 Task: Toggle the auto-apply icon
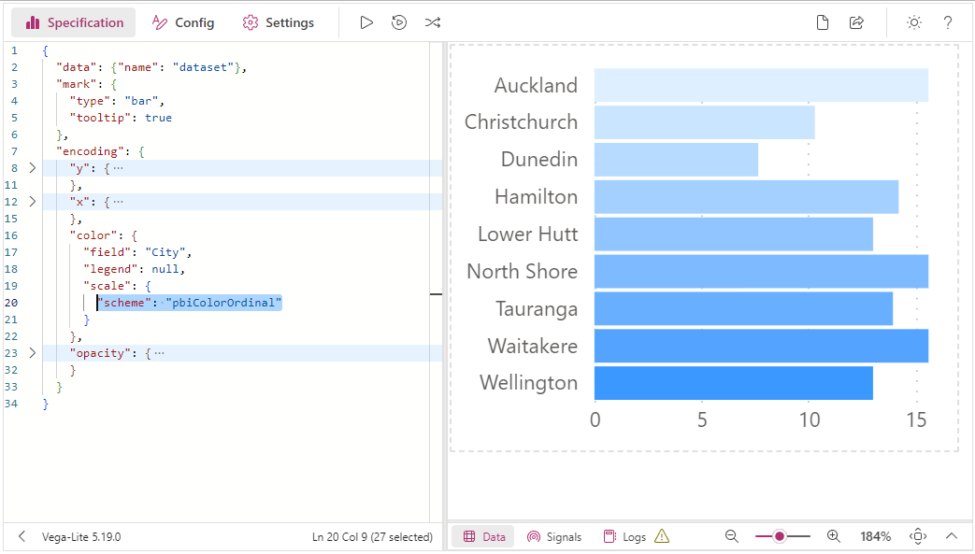(x=399, y=23)
